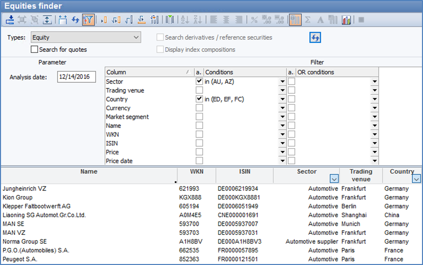Click the font 'A' toolbar icon
423x265 pixels.
(x=320, y=20)
